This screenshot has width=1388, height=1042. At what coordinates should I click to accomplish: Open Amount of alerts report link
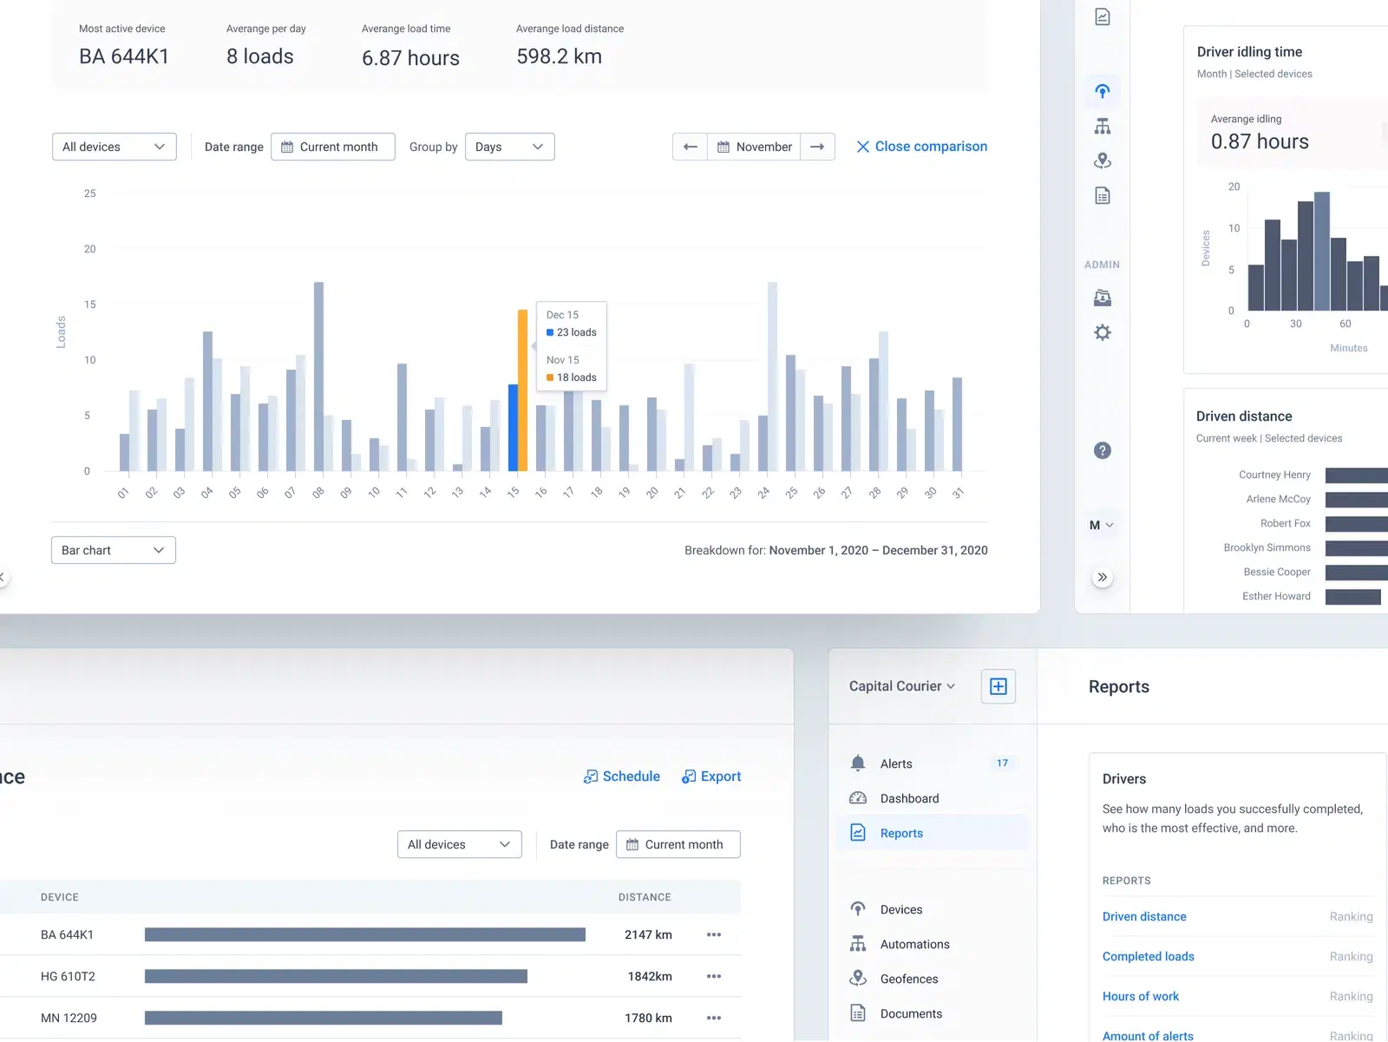click(1148, 1035)
